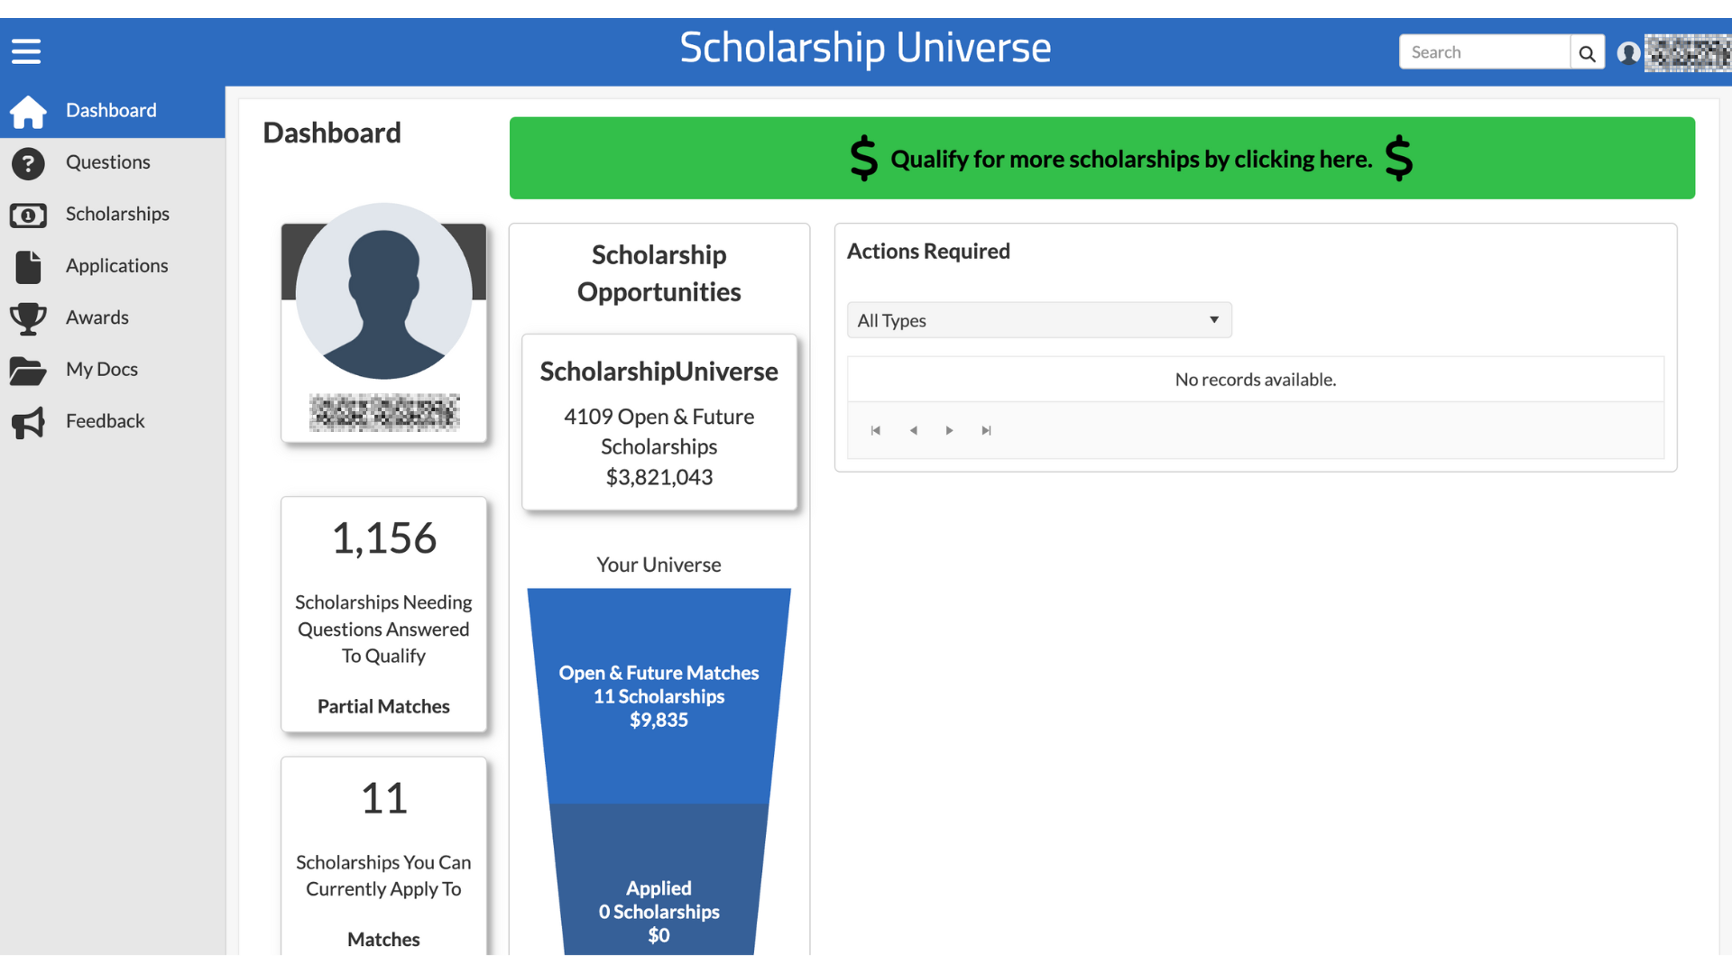Click the Open & Future Matches funnel segment
This screenshot has width=1732, height=974.
(659, 696)
